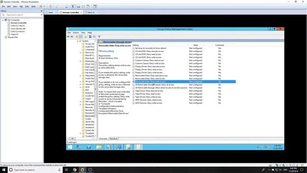Click the VM Windows Start button
The width and height of the screenshot is (307, 173).
pos(70,147)
